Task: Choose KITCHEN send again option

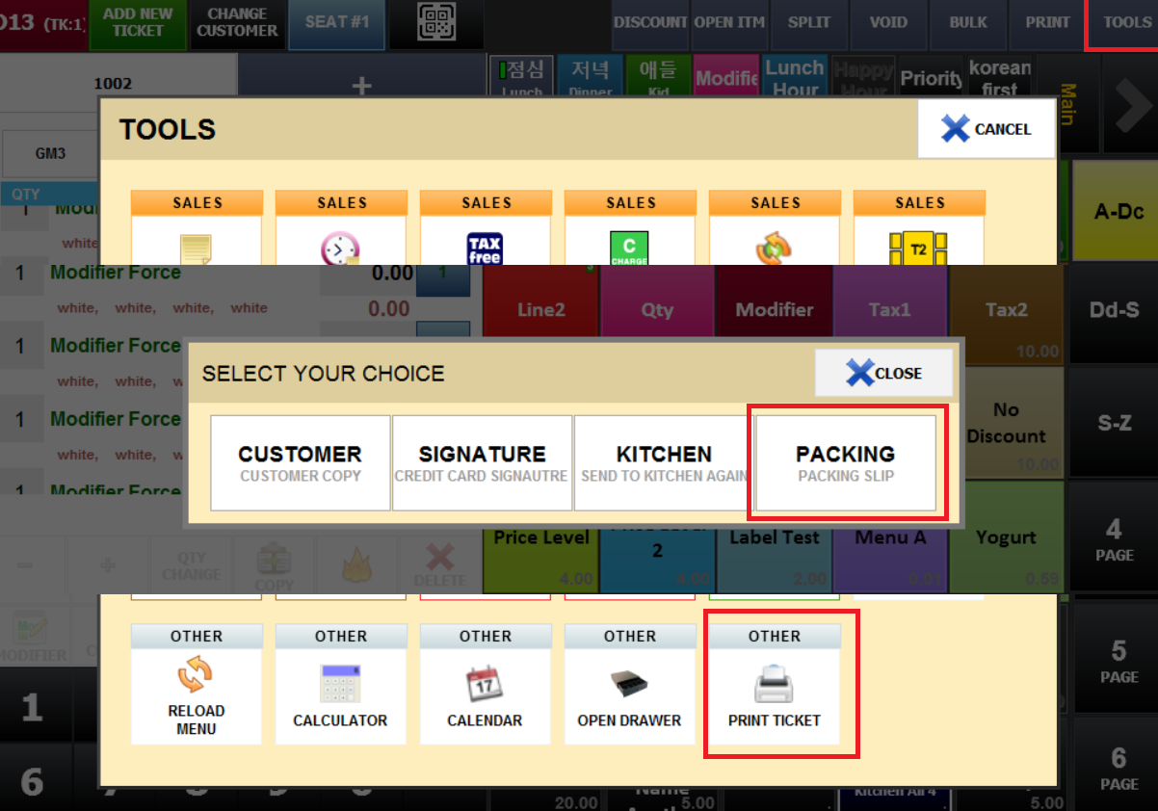Action: (664, 462)
